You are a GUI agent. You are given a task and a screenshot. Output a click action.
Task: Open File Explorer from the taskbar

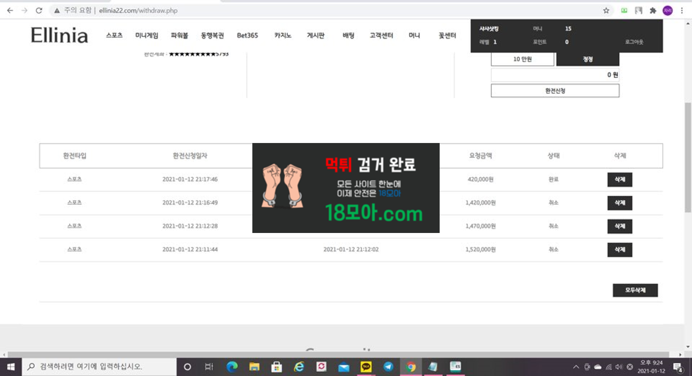tap(254, 367)
